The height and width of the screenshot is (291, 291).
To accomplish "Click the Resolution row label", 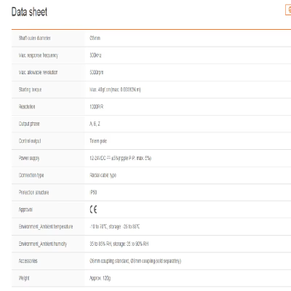I will tap(27, 107).
